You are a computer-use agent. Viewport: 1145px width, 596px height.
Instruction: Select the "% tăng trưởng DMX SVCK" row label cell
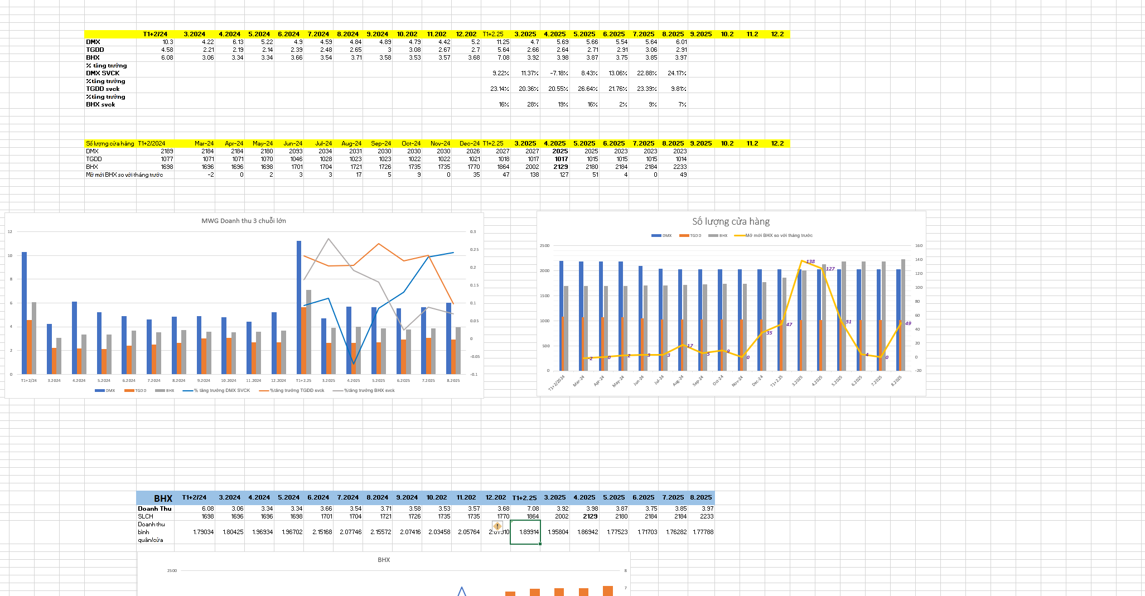(110, 69)
